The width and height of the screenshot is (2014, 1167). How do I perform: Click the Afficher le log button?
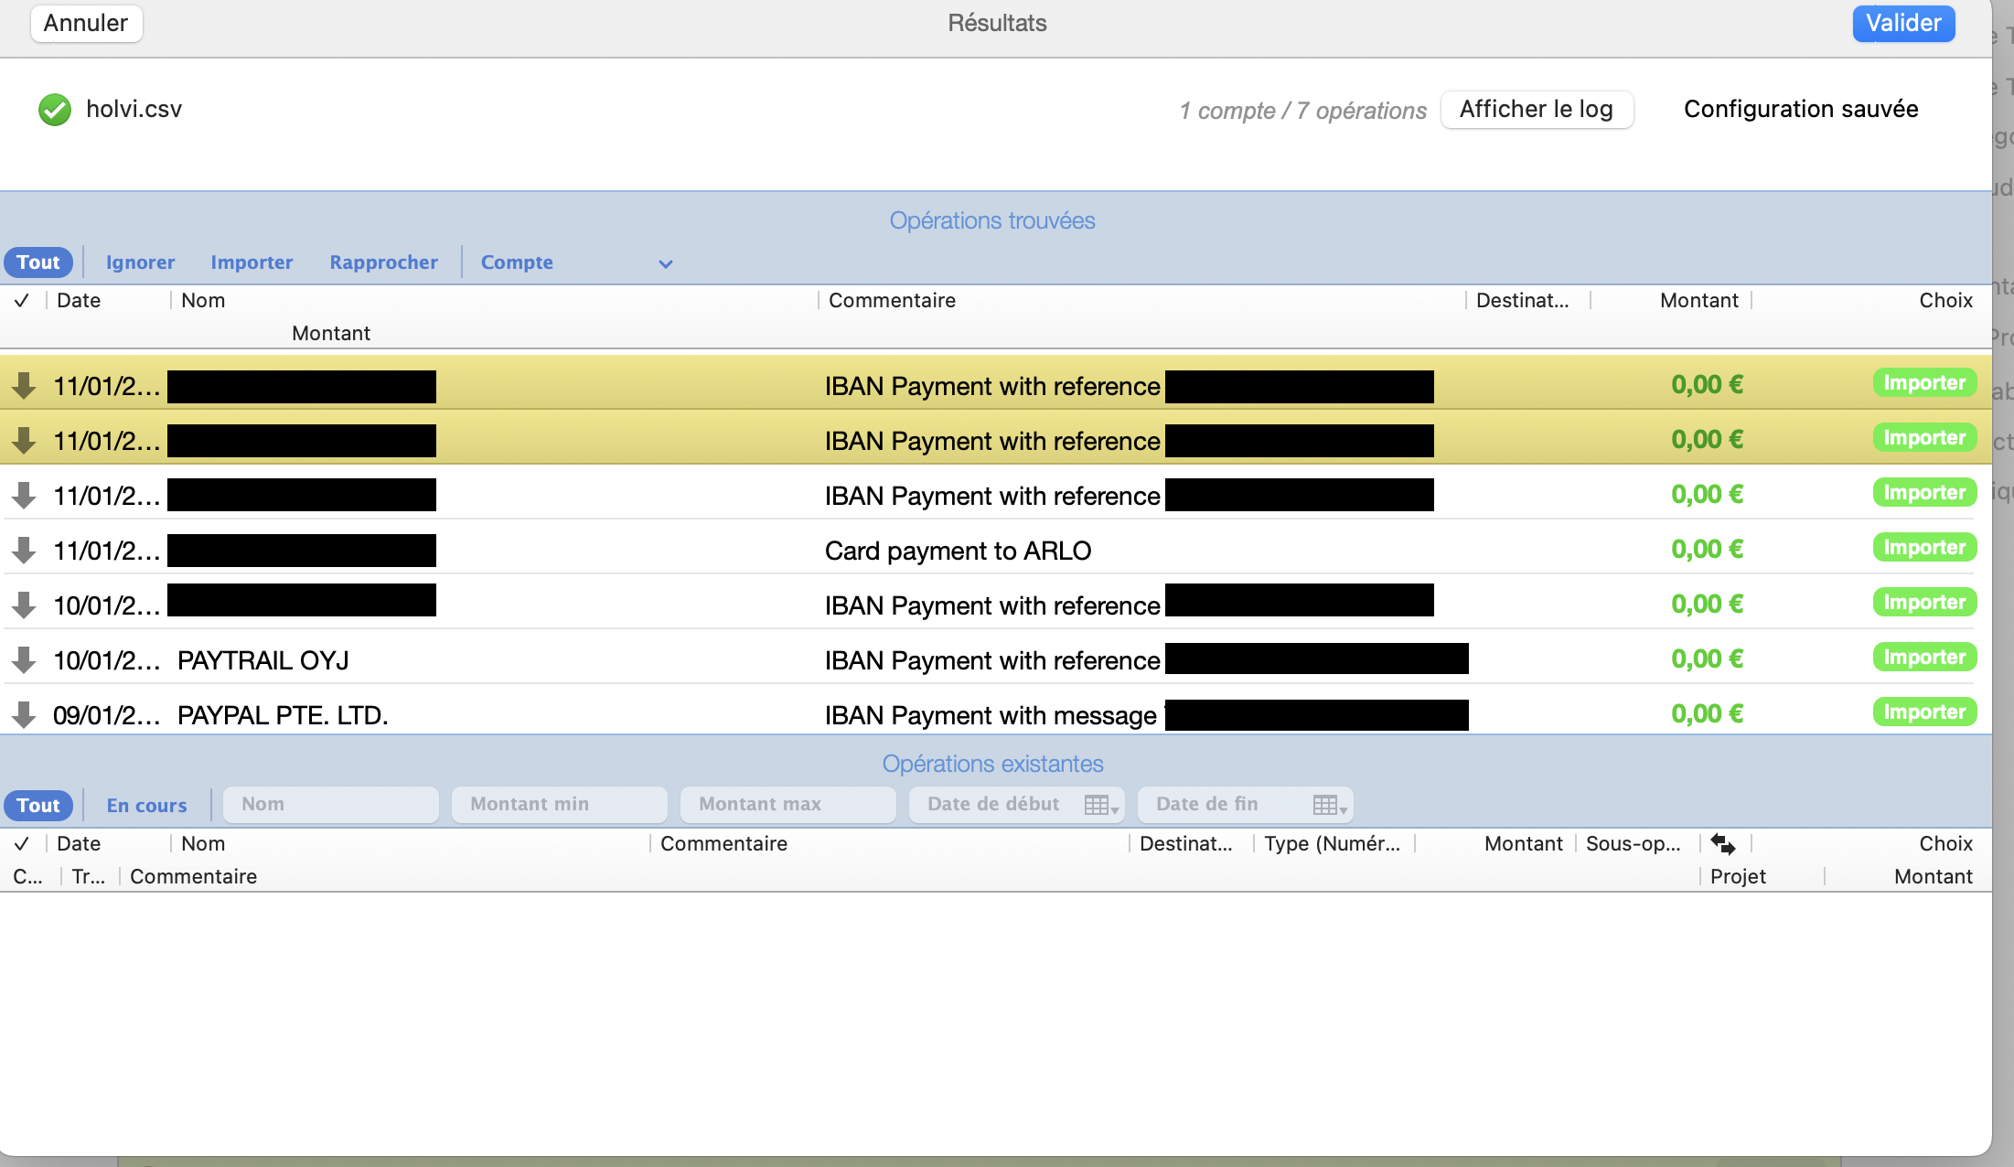[1537, 110]
